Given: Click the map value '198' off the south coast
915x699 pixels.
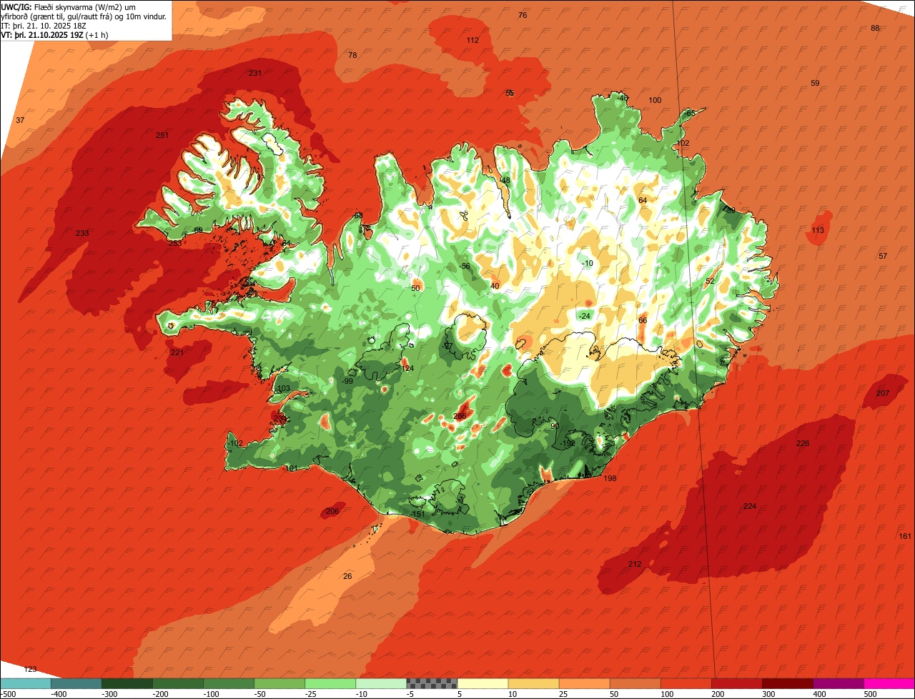Looking at the screenshot, I should pyautogui.click(x=610, y=478).
